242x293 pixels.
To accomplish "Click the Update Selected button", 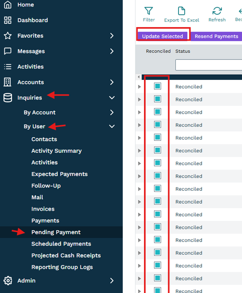I will pyautogui.click(x=163, y=36).
